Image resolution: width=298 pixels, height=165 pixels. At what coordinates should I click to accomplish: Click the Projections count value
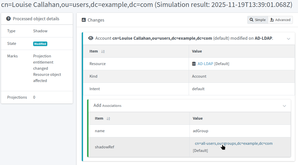coord(34,97)
